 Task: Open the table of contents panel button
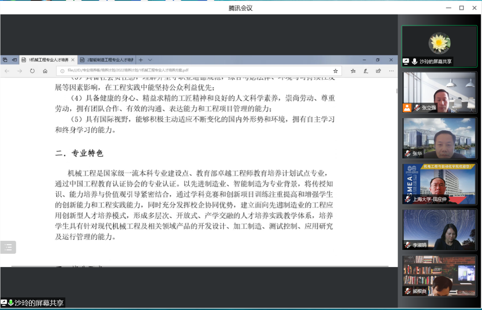pos(8,247)
